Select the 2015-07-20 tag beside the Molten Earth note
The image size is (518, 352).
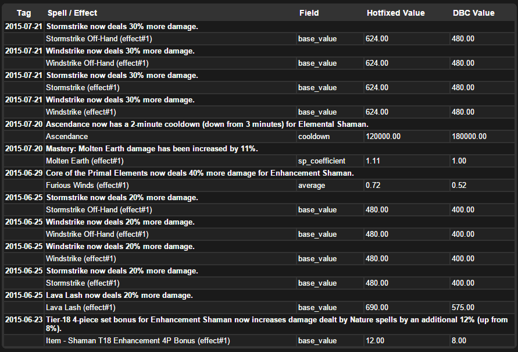[24, 149]
